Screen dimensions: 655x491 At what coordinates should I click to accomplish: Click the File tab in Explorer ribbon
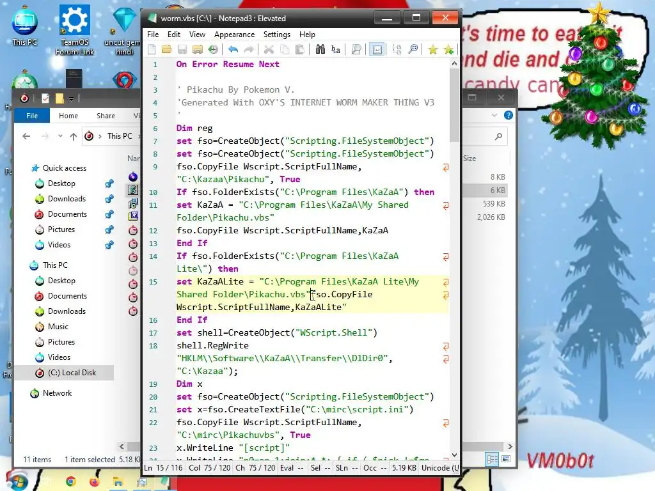[x=32, y=116]
